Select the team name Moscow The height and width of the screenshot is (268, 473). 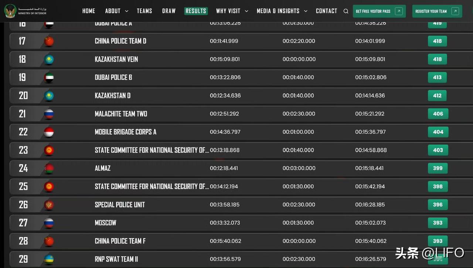click(106, 223)
